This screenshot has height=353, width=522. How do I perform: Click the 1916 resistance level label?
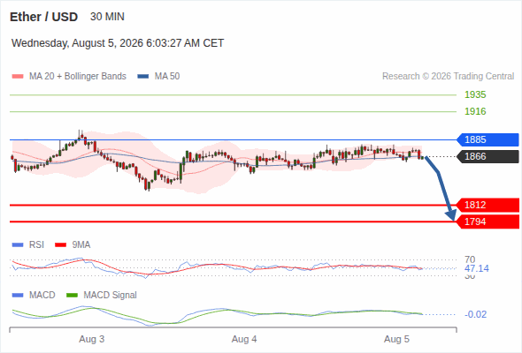point(475,111)
